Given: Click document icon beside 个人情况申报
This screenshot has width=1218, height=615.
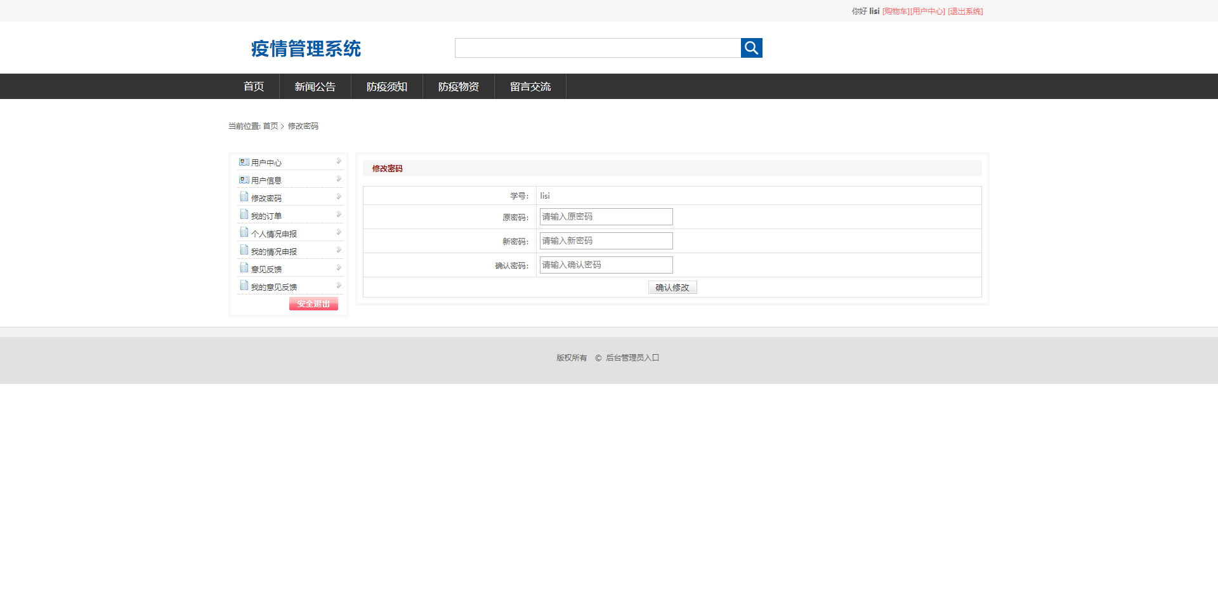Looking at the screenshot, I should pyautogui.click(x=244, y=232).
